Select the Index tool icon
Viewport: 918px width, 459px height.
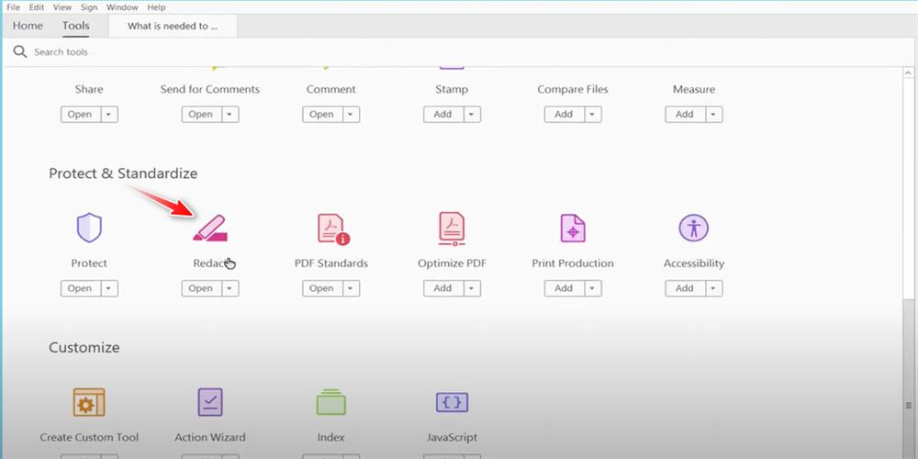tap(330, 402)
